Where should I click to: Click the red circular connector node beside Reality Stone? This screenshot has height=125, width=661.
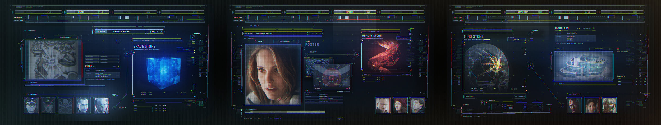pyautogui.click(x=357, y=55)
